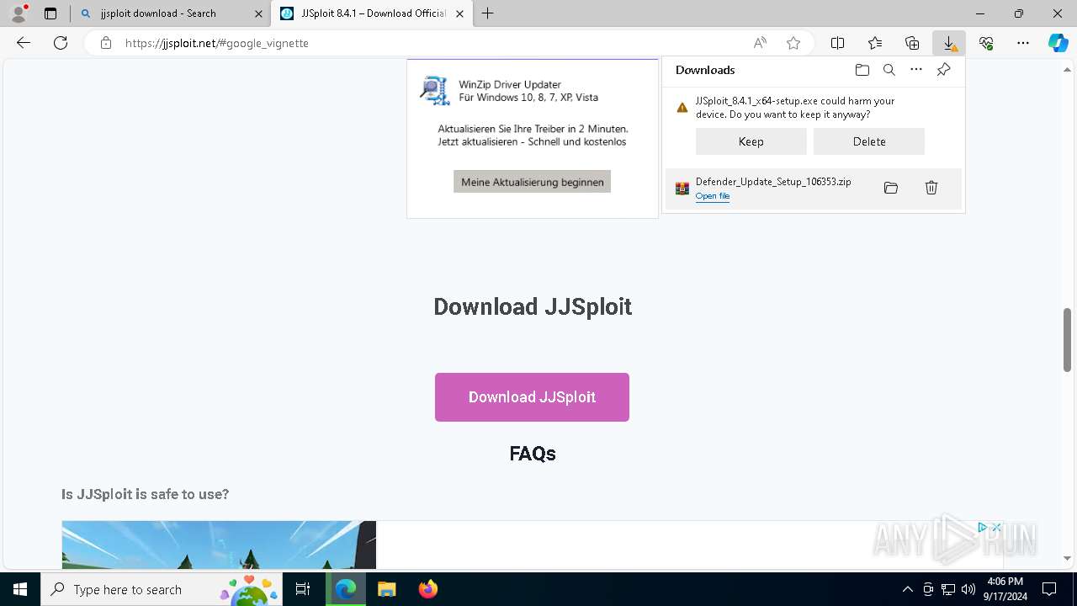Screen dimensions: 1077x606
Task: Open Edge Settings and more menu
Action: tap(1023, 43)
